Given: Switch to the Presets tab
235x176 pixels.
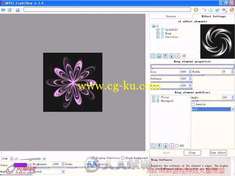Looking at the screenshot, I should click(x=171, y=16).
